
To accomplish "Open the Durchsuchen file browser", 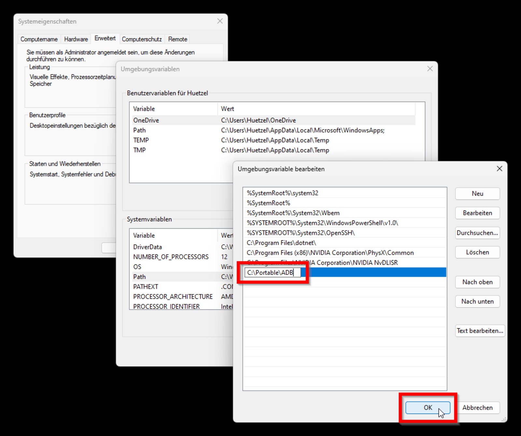I will 477,233.
